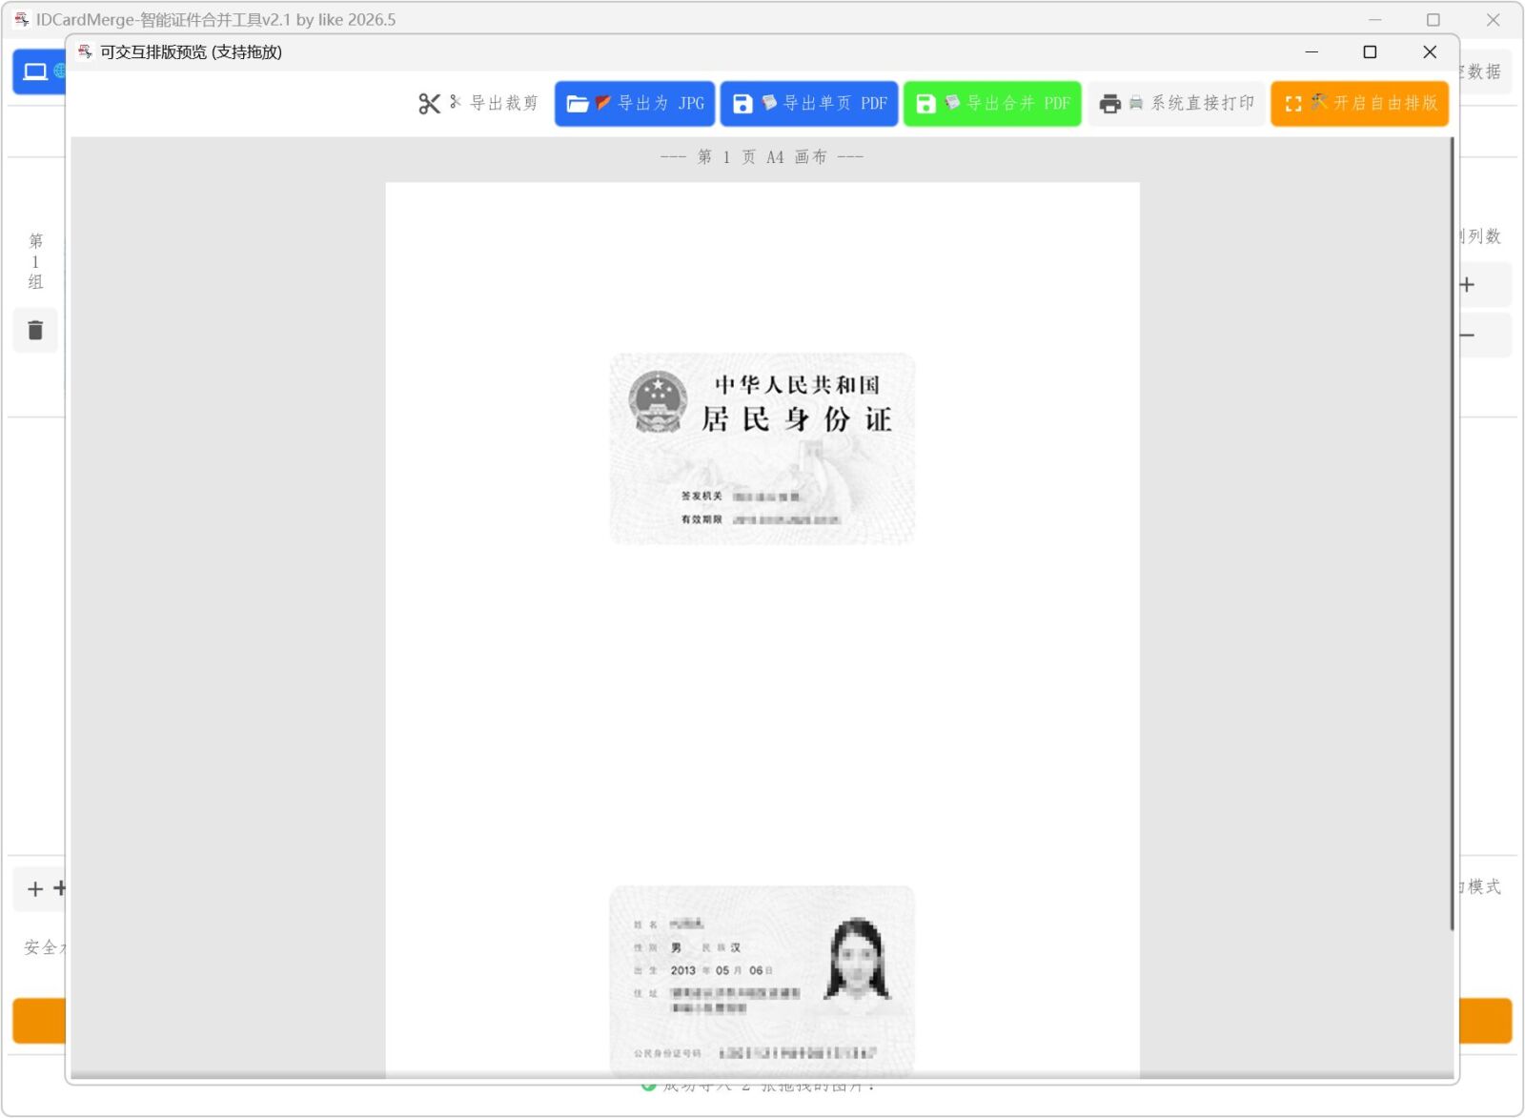The width and height of the screenshot is (1525, 1118).
Task: Minimize the layout preview dialog
Action: [1311, 52]
